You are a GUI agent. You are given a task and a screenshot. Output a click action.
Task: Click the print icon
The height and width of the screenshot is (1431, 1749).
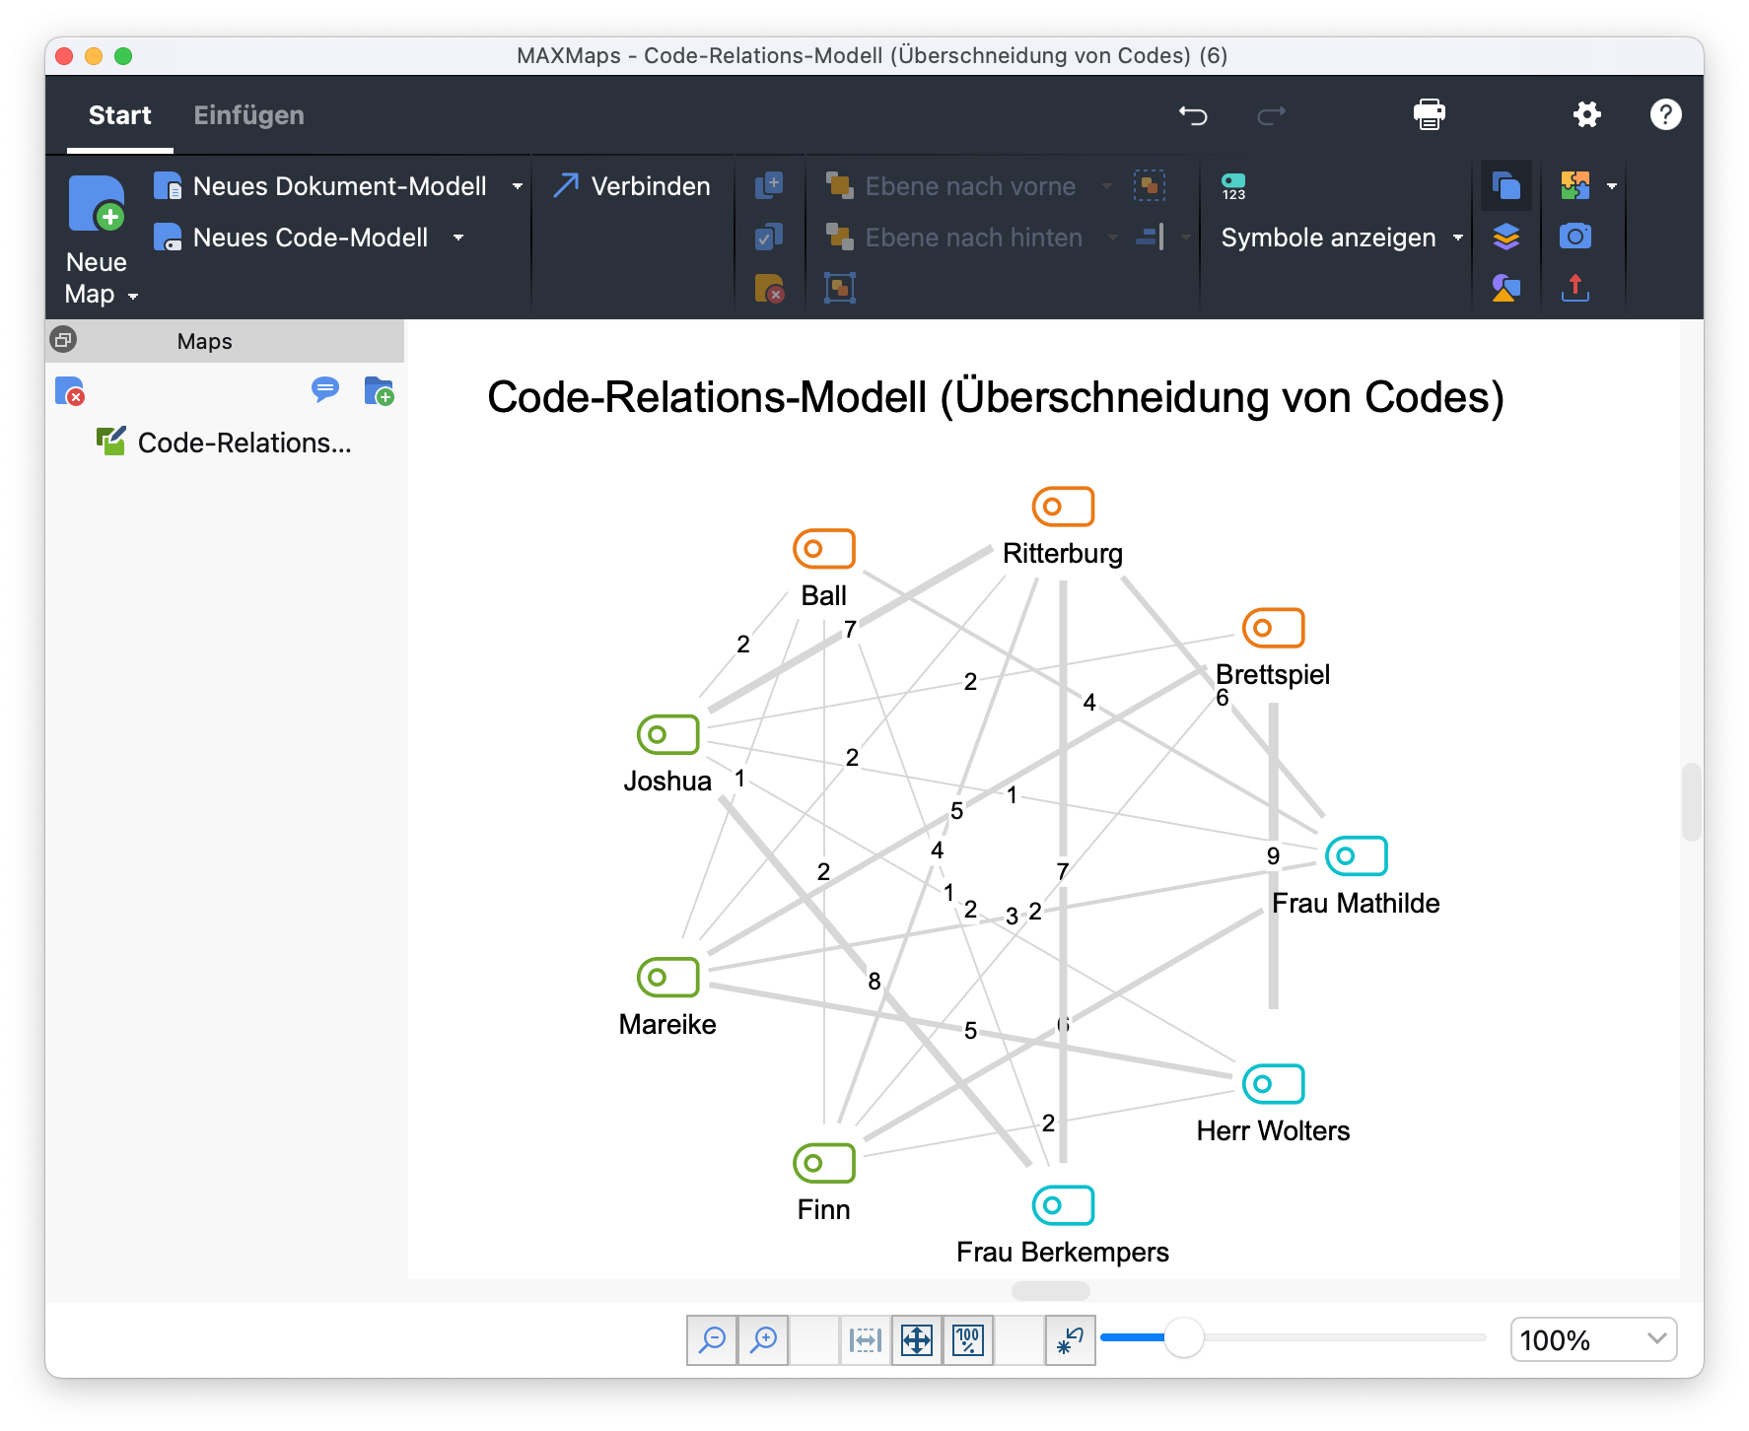(1430, 114)
